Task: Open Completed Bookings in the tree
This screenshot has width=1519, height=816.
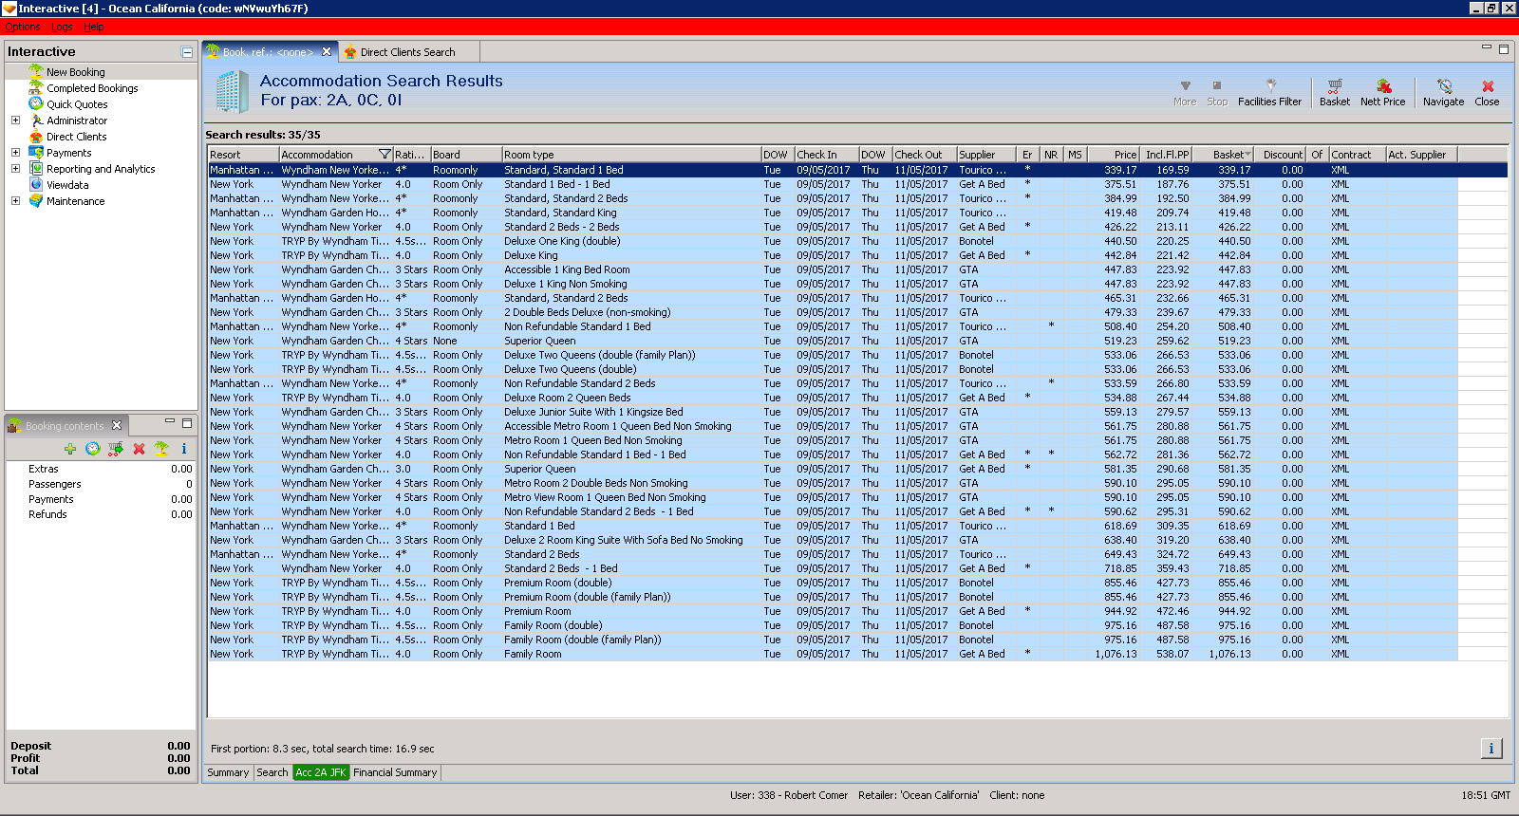Action: click(92, 88)
